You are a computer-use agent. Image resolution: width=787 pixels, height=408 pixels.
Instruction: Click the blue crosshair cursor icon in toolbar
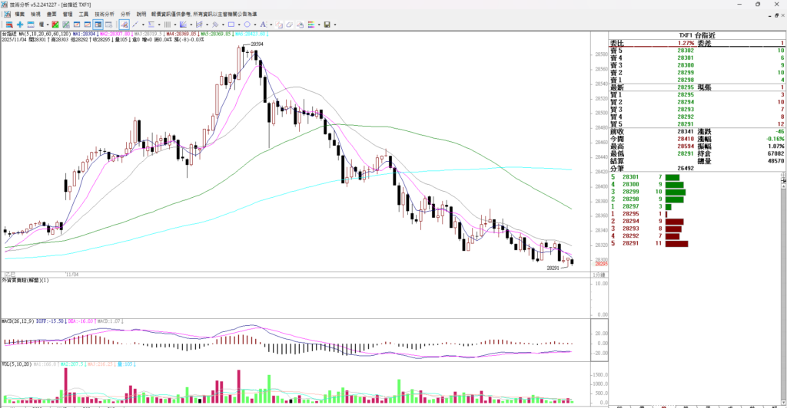[x=20, y=25]
